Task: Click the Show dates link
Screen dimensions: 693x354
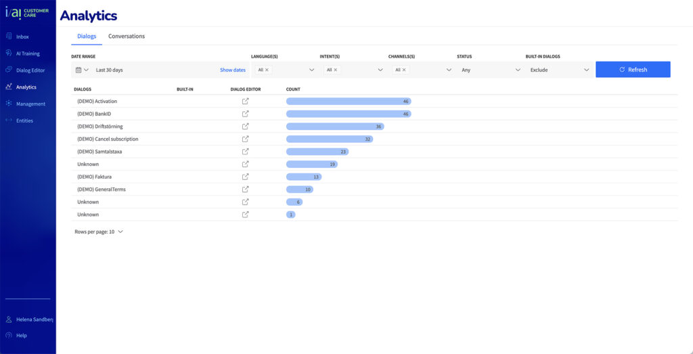Action: coord(233,70)
